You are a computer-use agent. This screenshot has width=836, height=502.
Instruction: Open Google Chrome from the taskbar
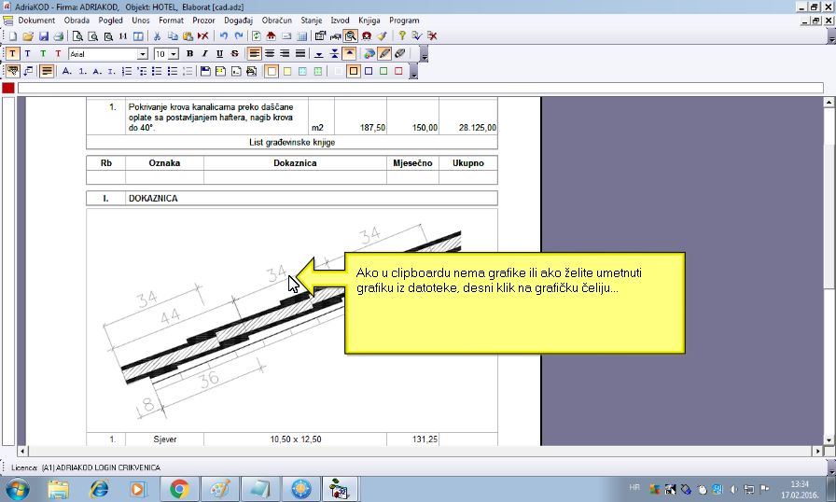coord(180,489)
